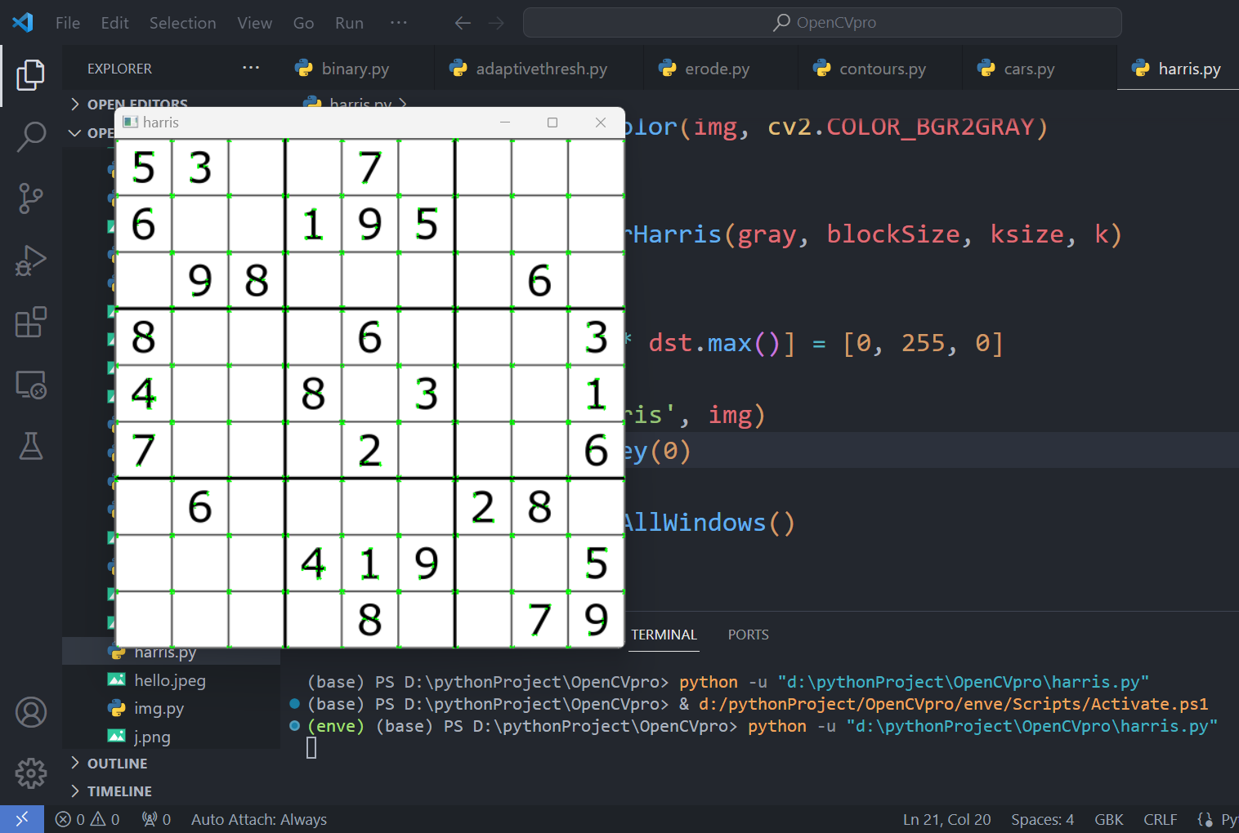Open the Testing flask view
Viewport: 1239px width, 833px height.
31,446
